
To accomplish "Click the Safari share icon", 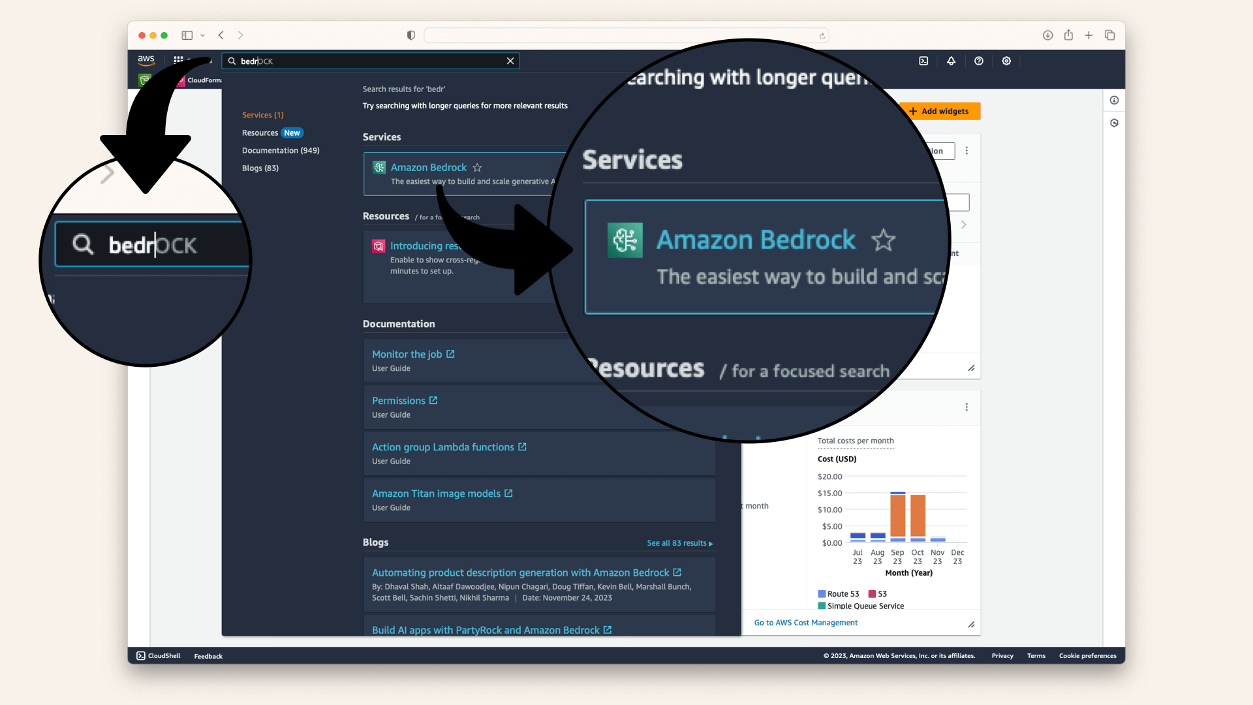I will point(1068,35).
